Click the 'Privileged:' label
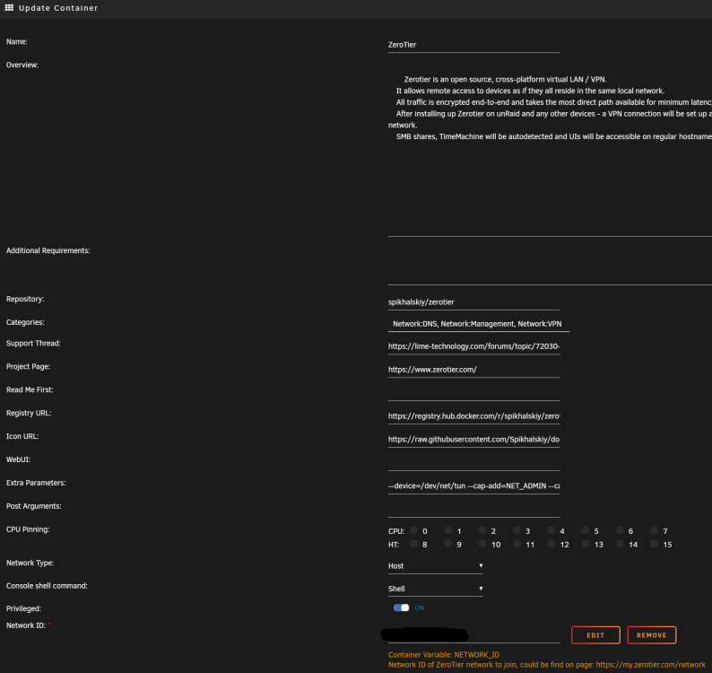Screen dimensions: 712x673 (23, 608)
